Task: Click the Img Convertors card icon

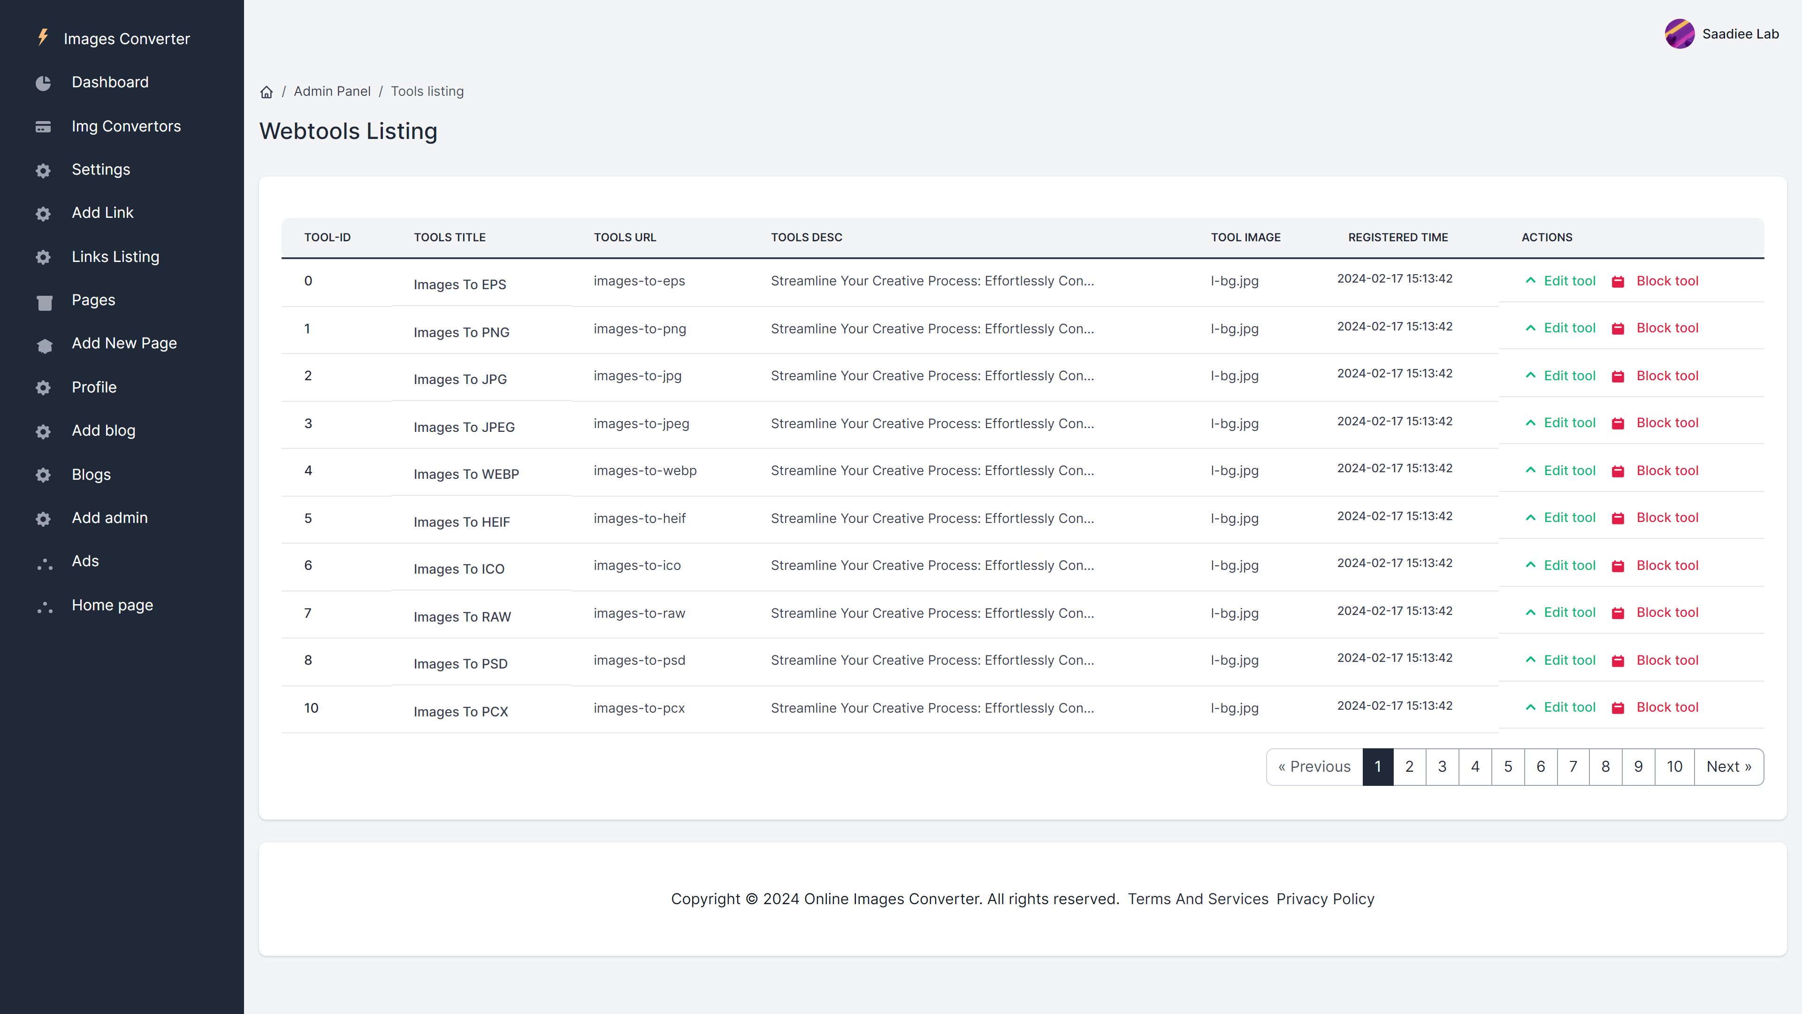Action: pyautogui.click(x=43, y=127)
